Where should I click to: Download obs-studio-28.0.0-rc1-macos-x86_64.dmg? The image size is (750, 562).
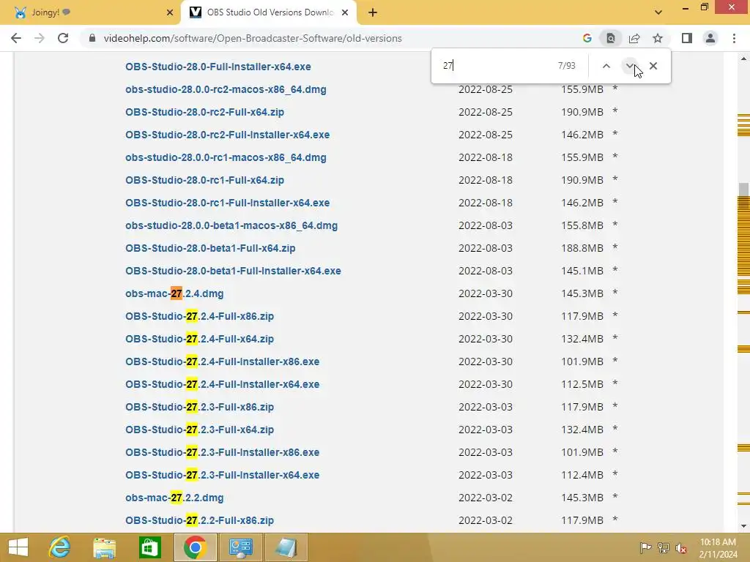226,157
